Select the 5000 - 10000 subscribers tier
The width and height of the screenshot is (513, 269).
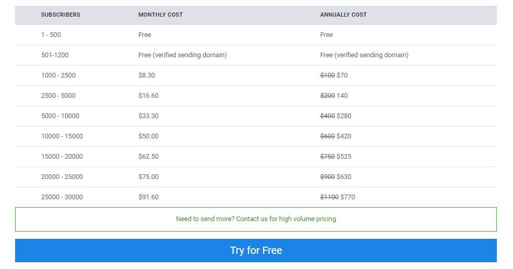click(x=60, y=116)
